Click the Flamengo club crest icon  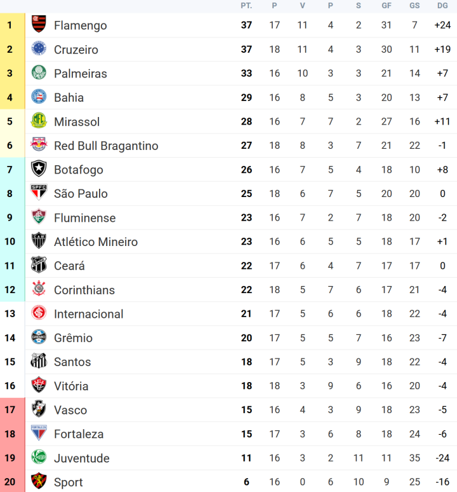pos(39,25)
